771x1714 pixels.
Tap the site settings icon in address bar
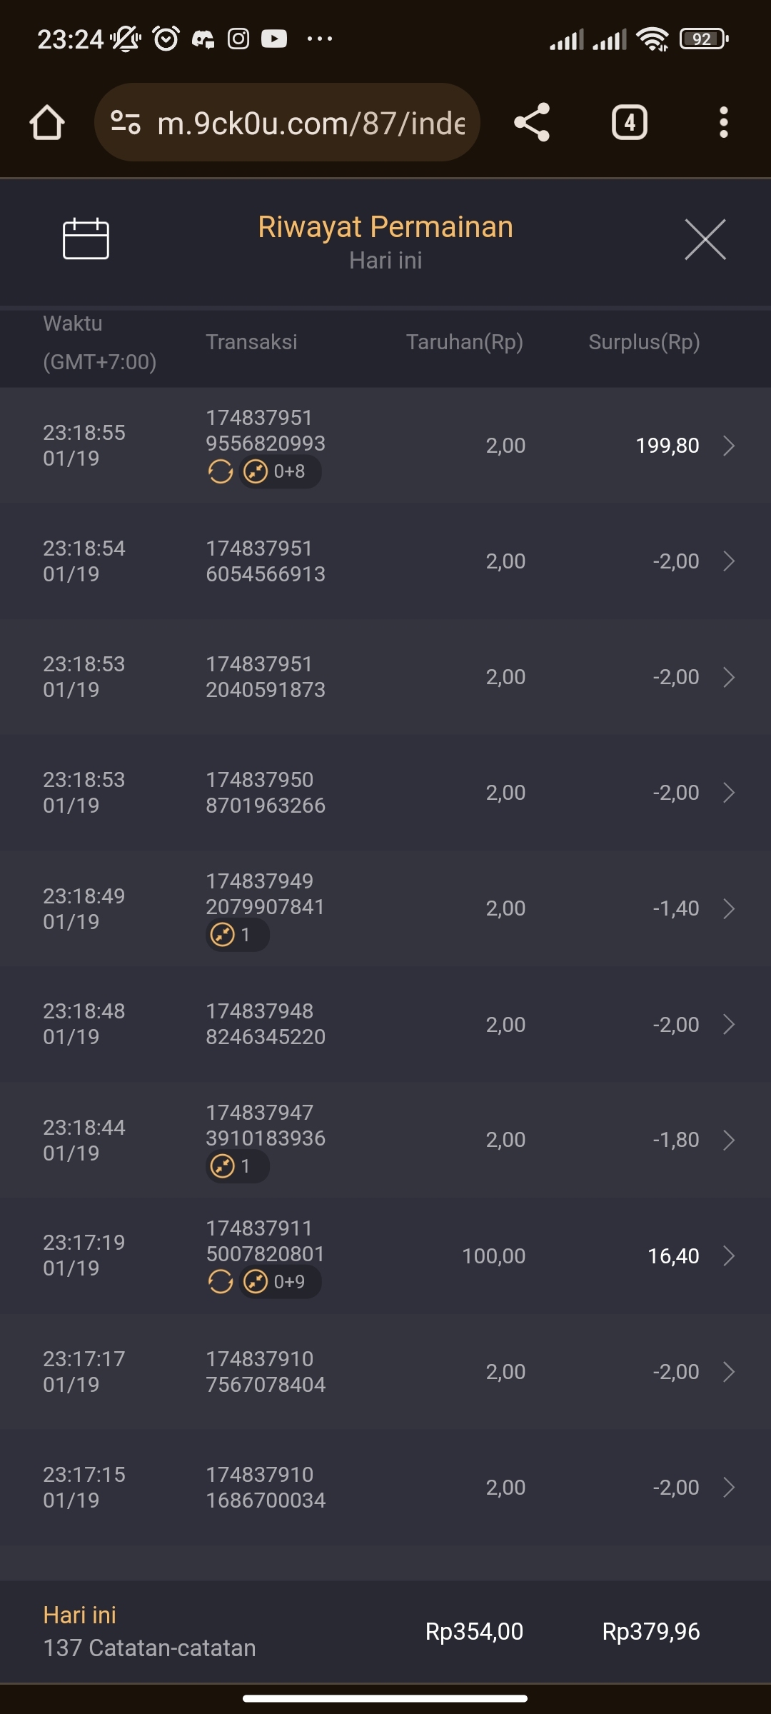point(126,123)
